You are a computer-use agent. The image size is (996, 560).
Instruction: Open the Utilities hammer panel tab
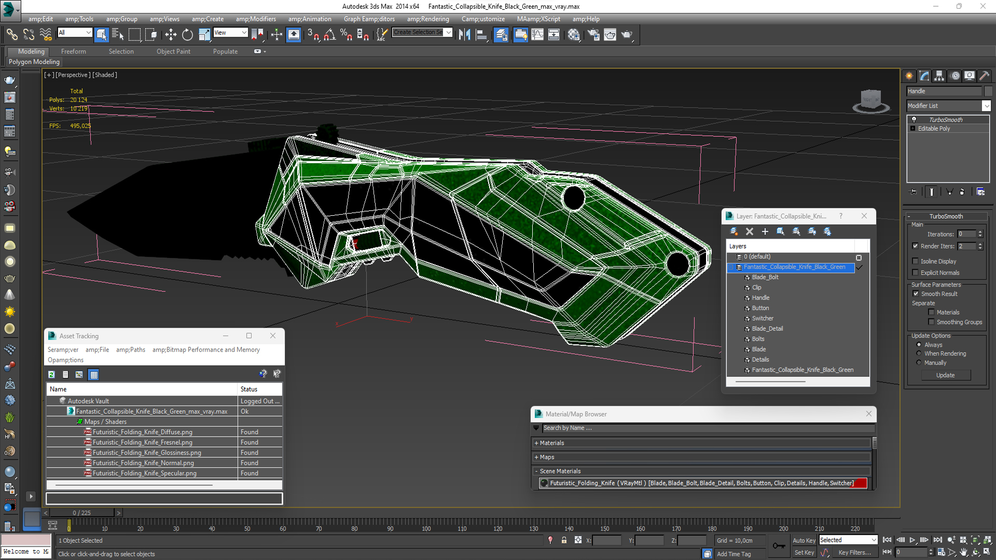pyautogui.click(x=984, y=76)
